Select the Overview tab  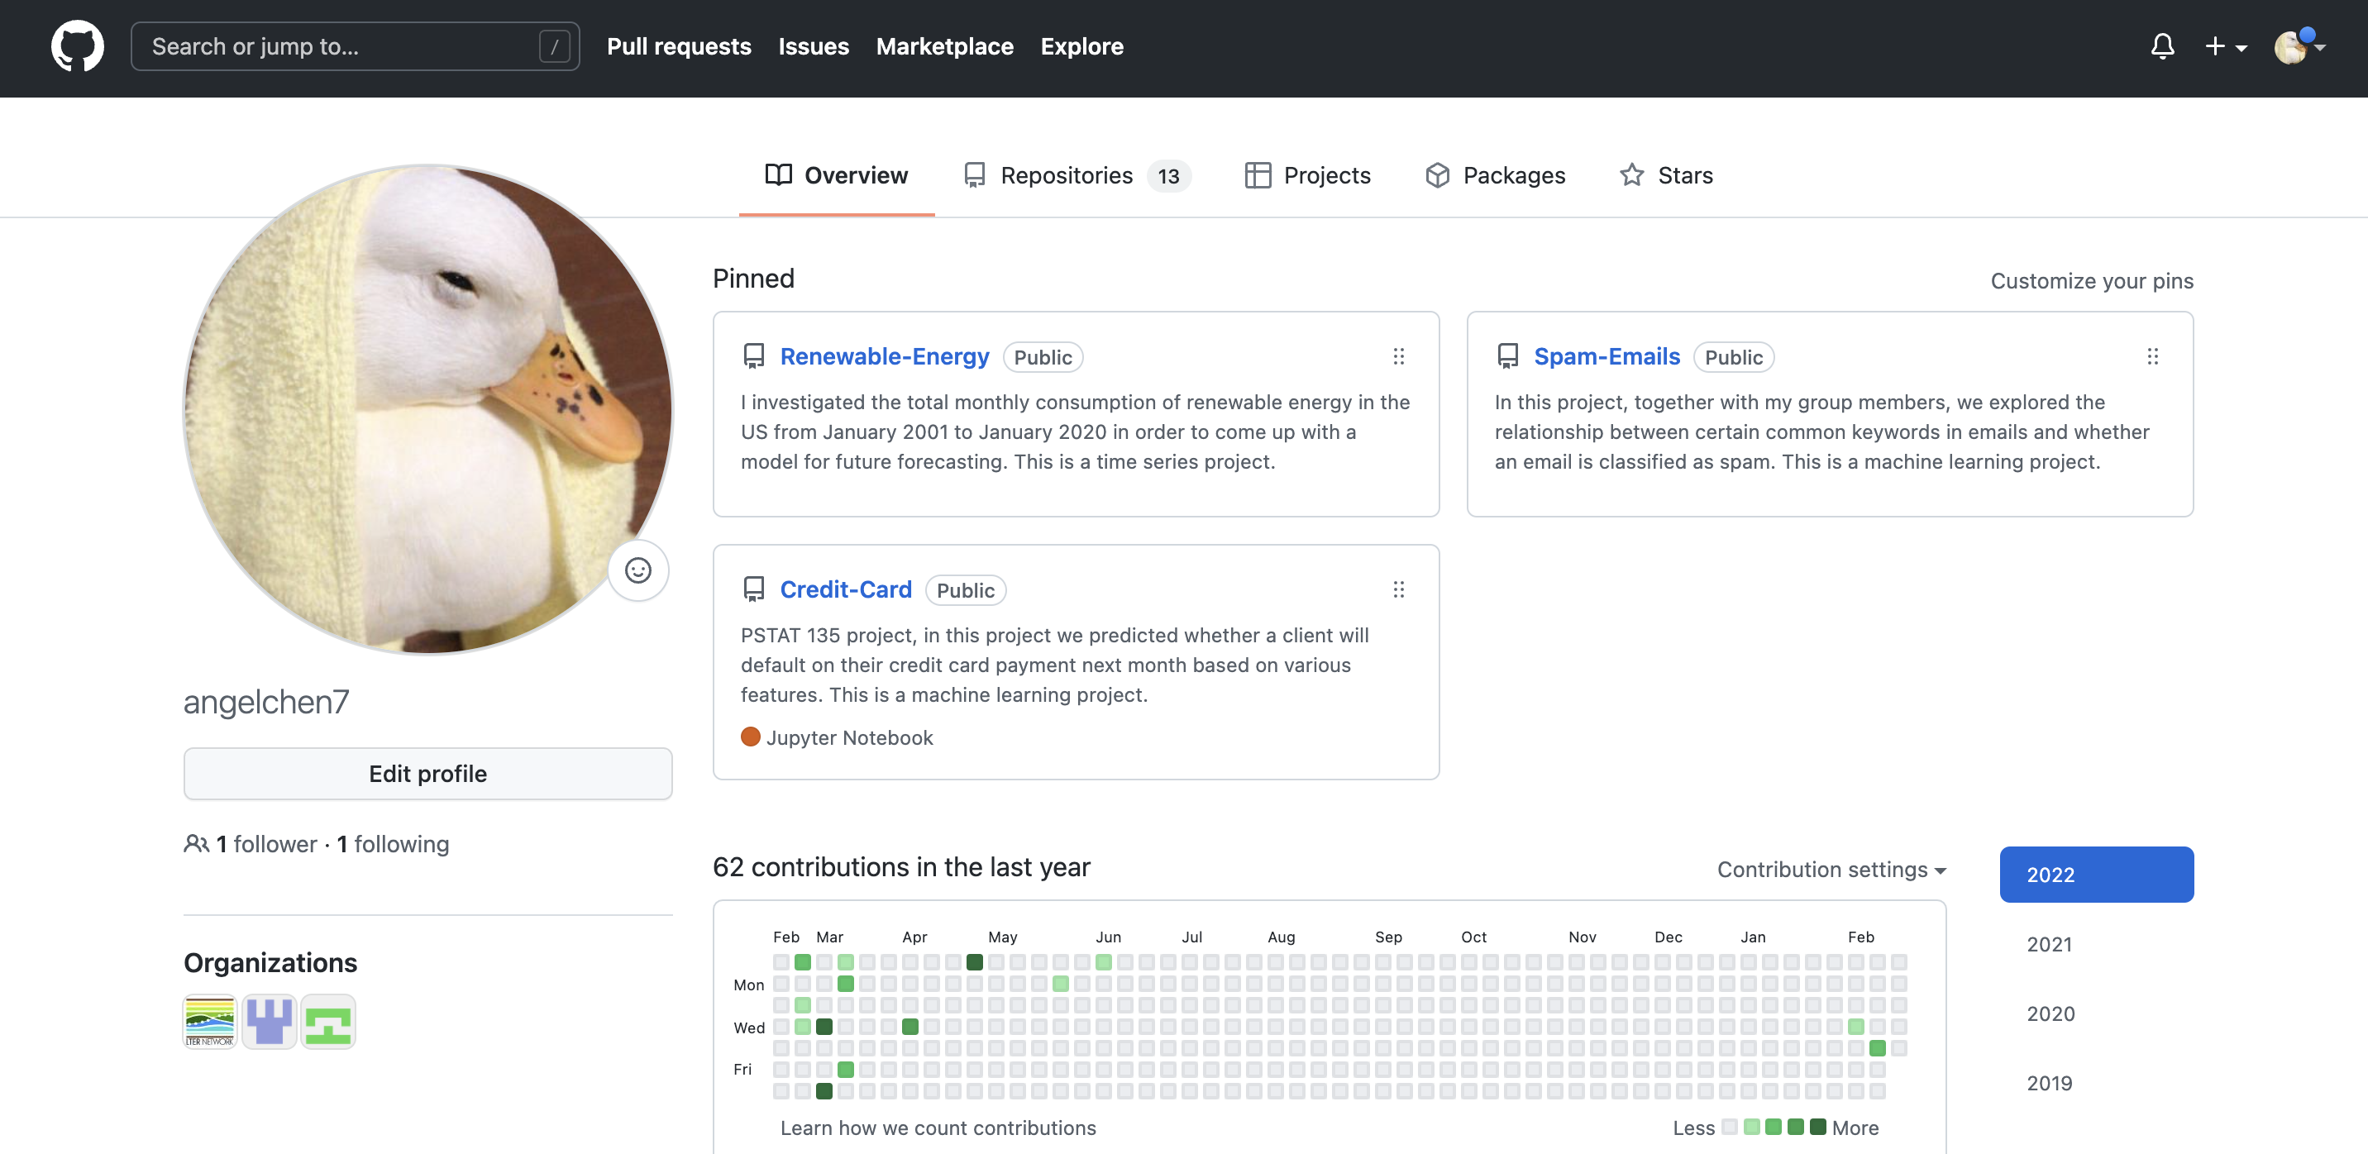837,175
